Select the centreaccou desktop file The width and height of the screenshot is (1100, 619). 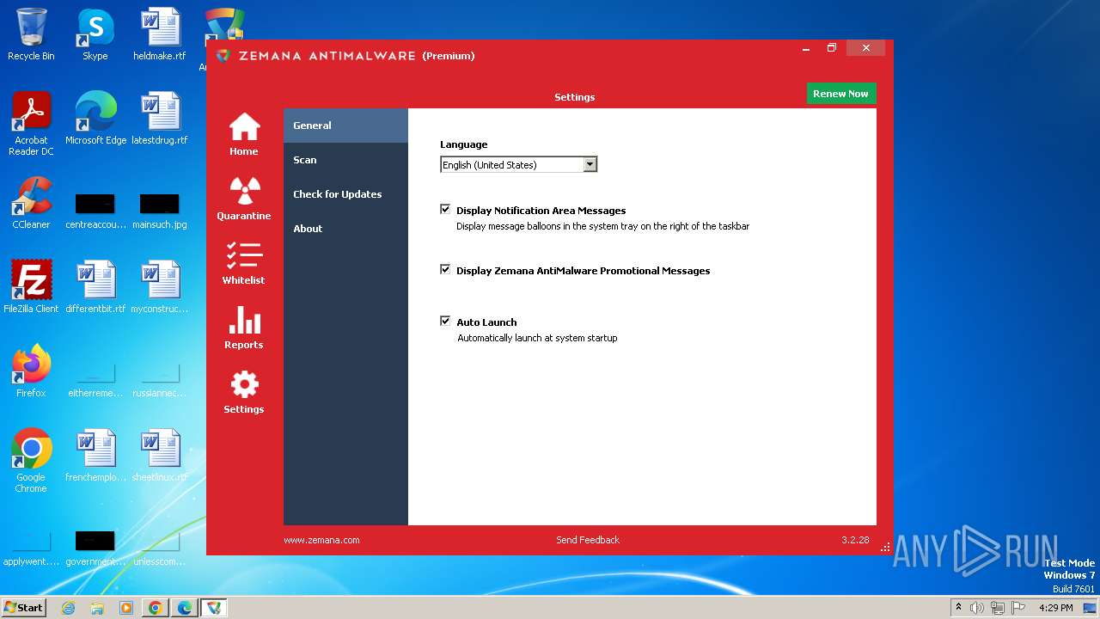pos(95,211)
